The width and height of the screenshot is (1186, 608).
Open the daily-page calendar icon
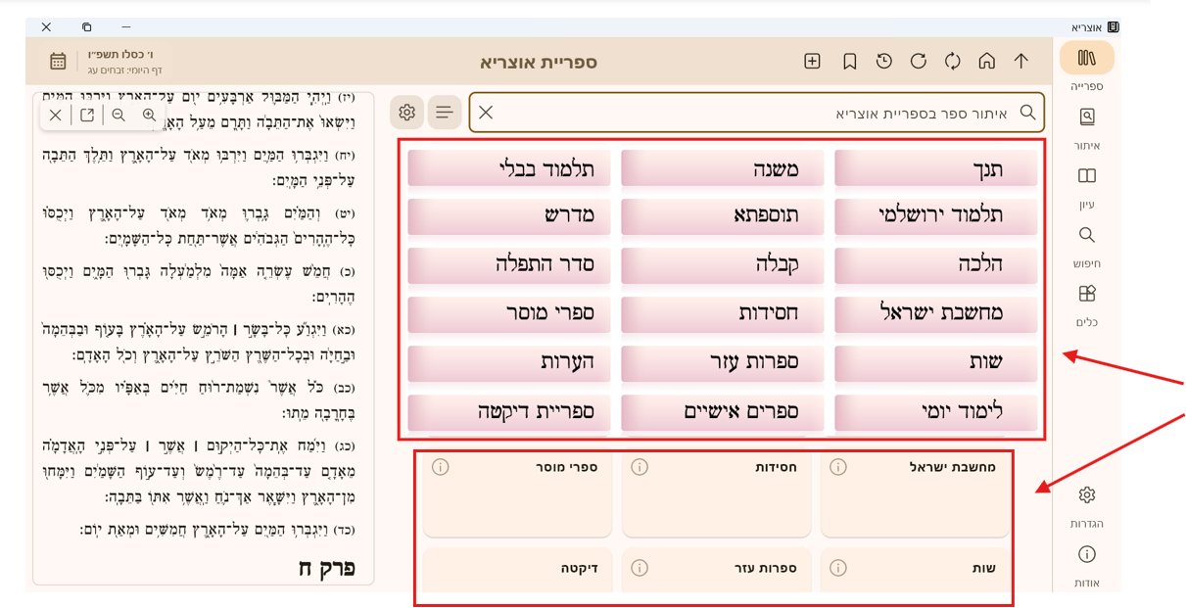pyautogui.click(x=58, y=61)
